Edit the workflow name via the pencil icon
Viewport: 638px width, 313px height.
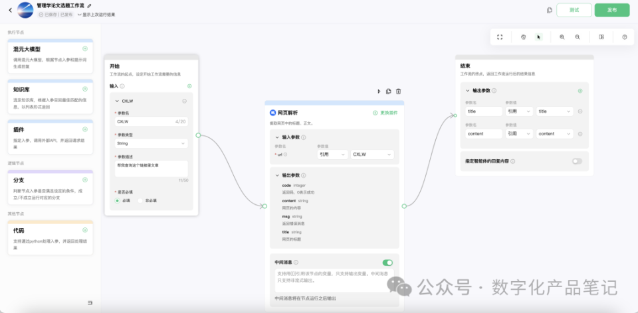(x=90, y=6)
